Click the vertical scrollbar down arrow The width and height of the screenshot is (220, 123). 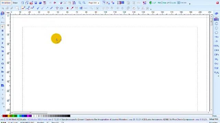(x=211, y=110)
